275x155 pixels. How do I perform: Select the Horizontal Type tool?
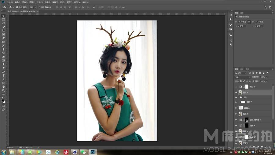(x=3, y=75)
